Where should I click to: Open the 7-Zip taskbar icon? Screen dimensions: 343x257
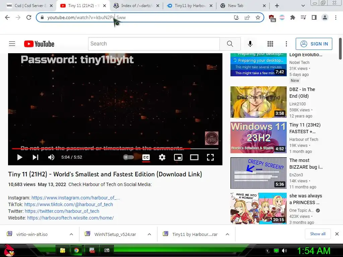click(107, 250)
